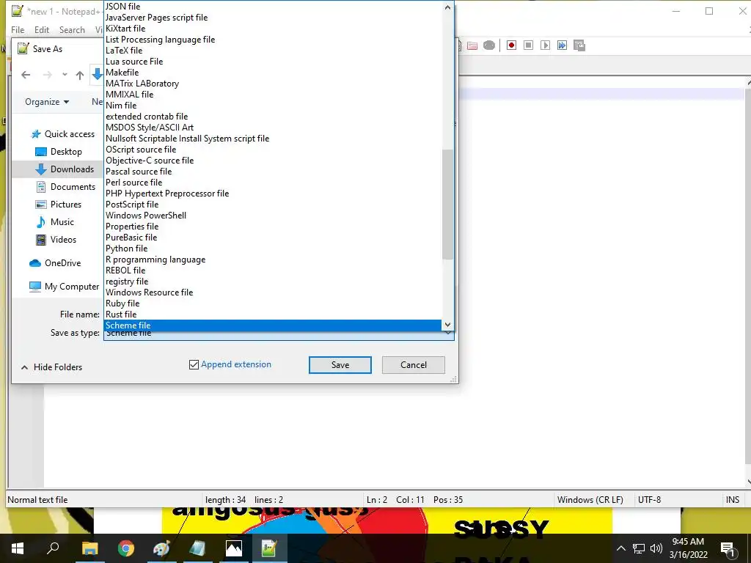Choose OScript source file type
The height and width of the screenshot is (563, 751).
[273, 150]
